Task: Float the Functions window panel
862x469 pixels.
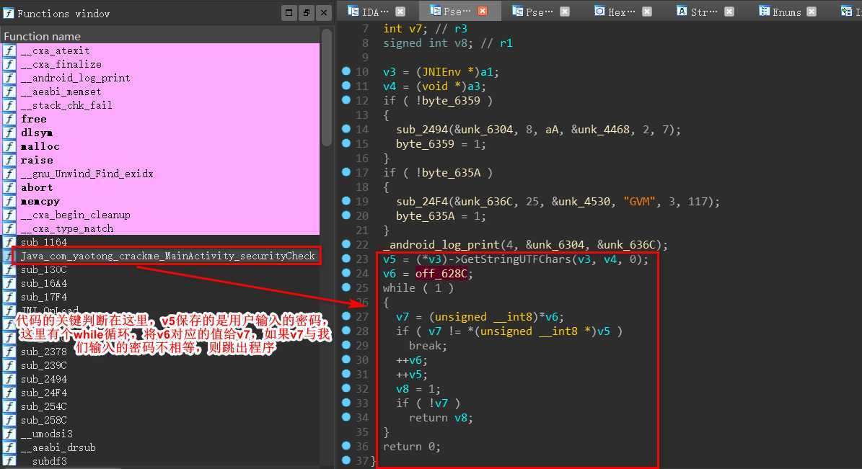Action: (x=307, y=13)
